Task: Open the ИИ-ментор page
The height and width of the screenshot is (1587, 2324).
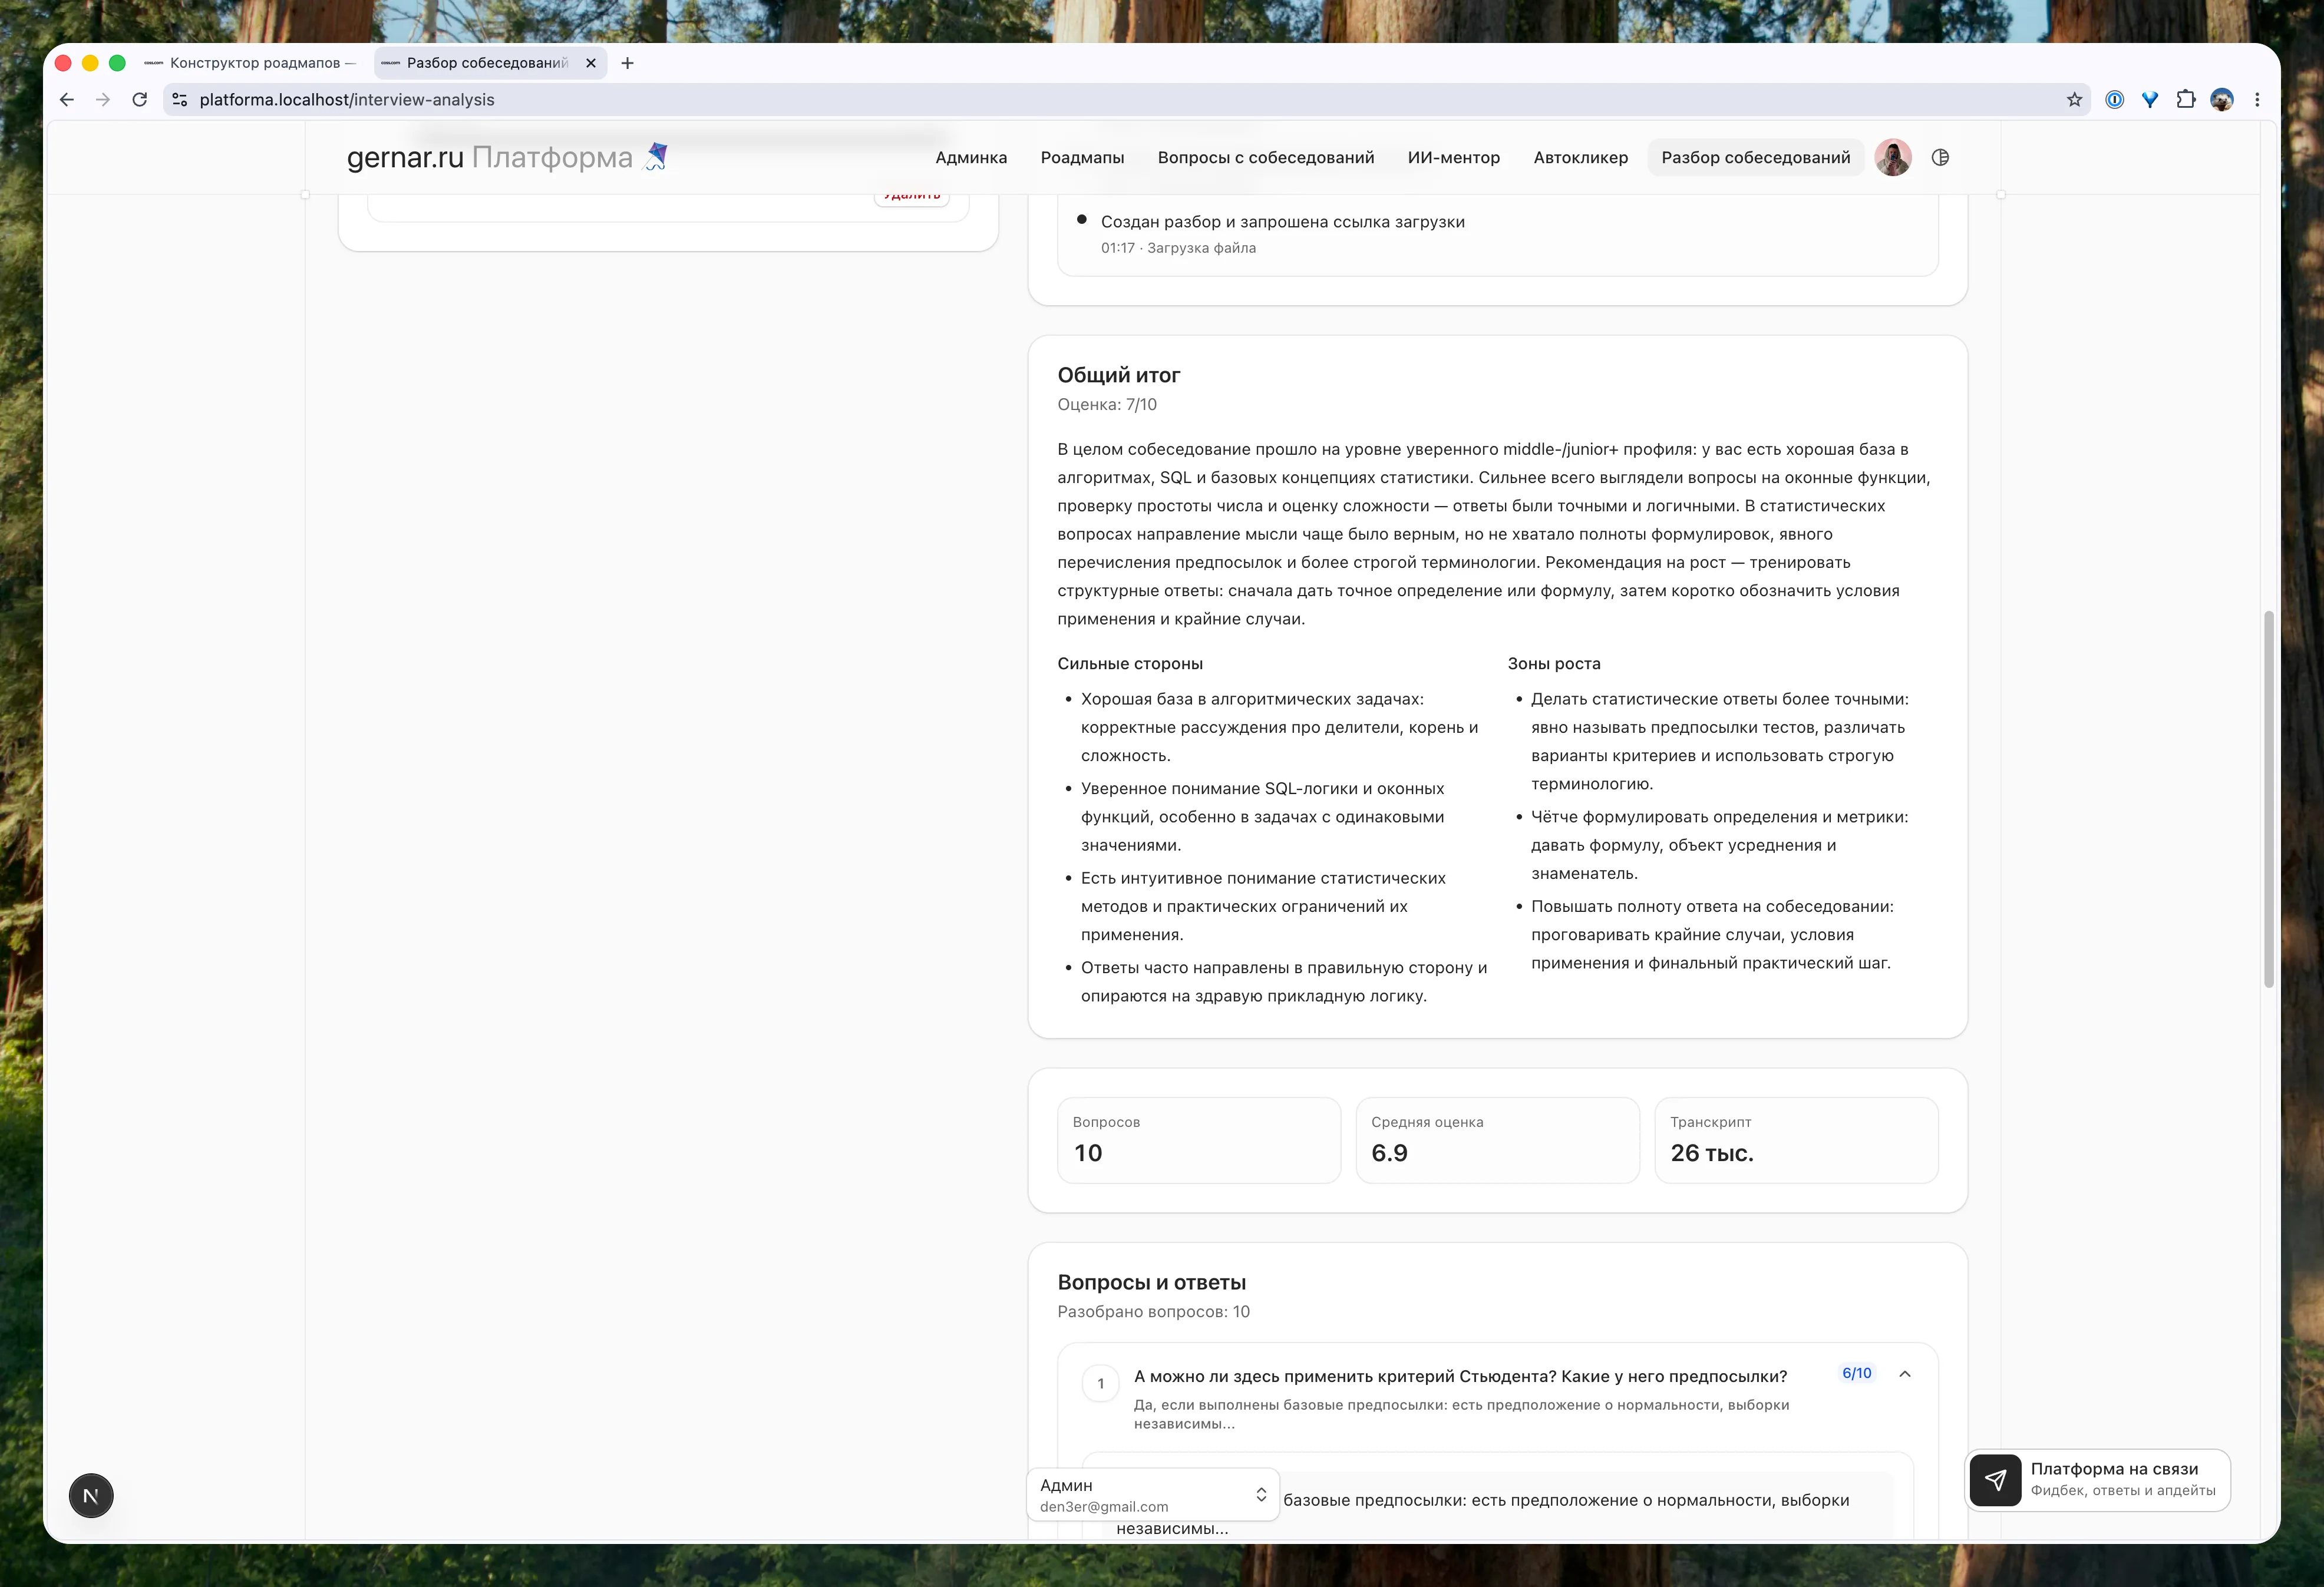Action: [x=1453, y=157]
